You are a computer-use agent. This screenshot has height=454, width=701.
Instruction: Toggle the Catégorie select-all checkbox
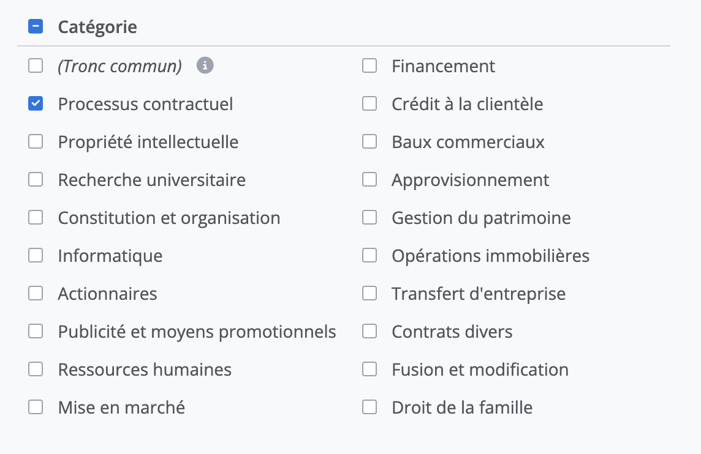(x=36, y=27)
